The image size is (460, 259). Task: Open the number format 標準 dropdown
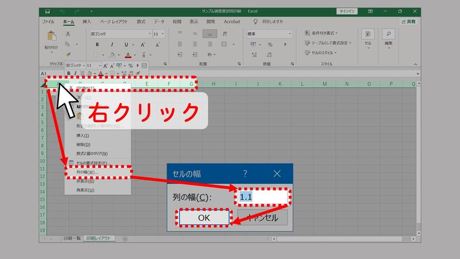pyautogui.click(x=290, y=34)
